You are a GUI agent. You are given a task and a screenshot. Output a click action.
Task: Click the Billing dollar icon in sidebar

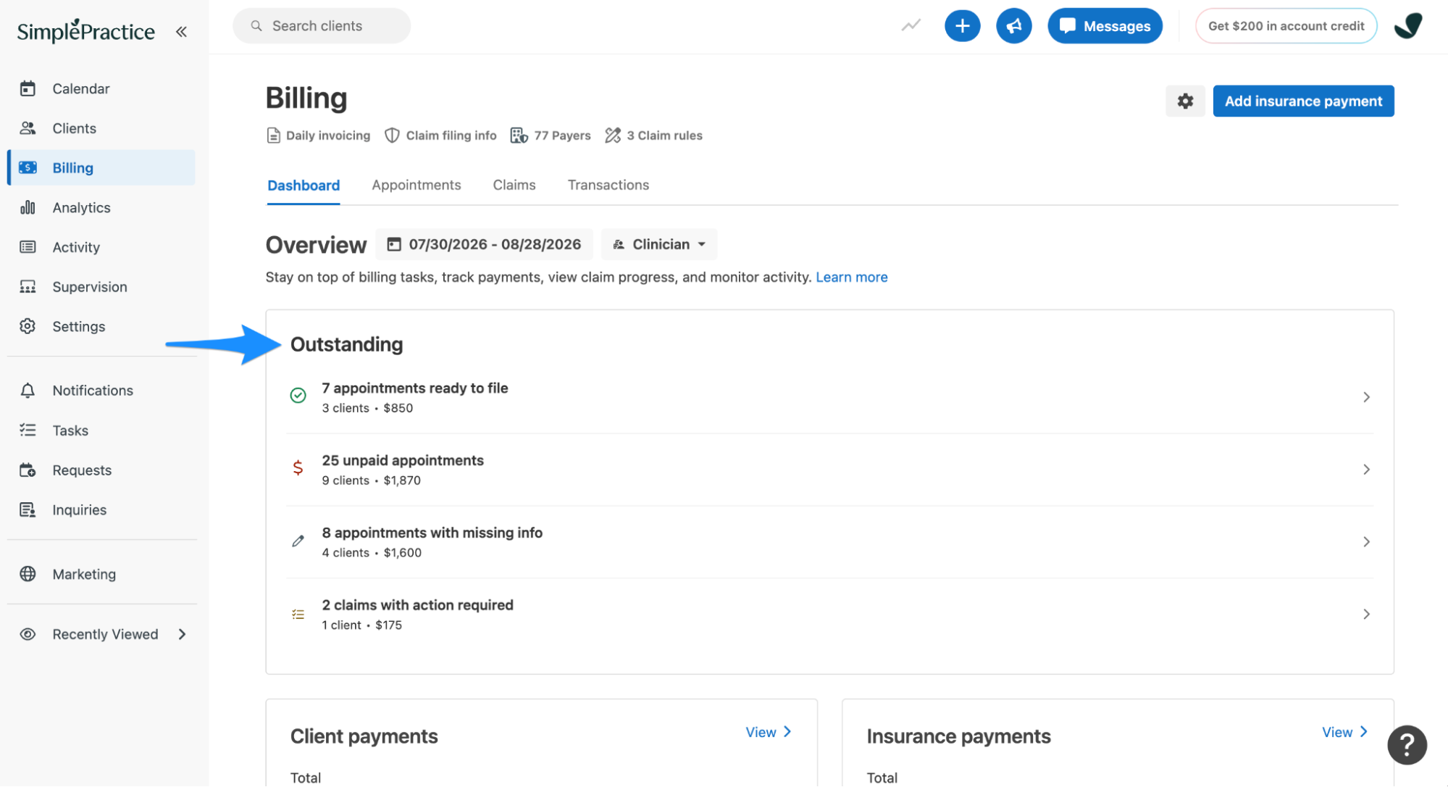pyautogui.click(x=28, y=167)
